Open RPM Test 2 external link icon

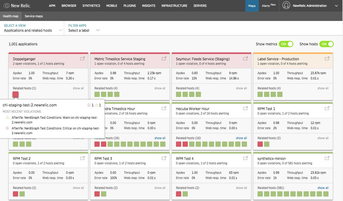[x=82, y=158]
